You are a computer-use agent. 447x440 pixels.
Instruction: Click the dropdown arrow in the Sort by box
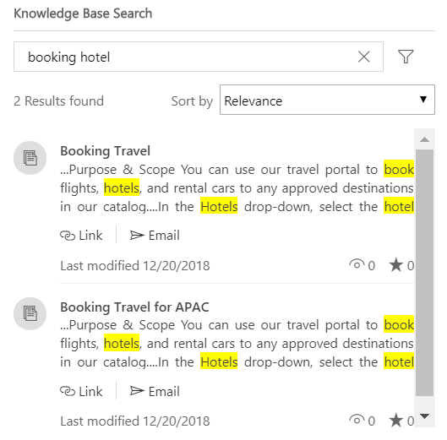(423, 100)
